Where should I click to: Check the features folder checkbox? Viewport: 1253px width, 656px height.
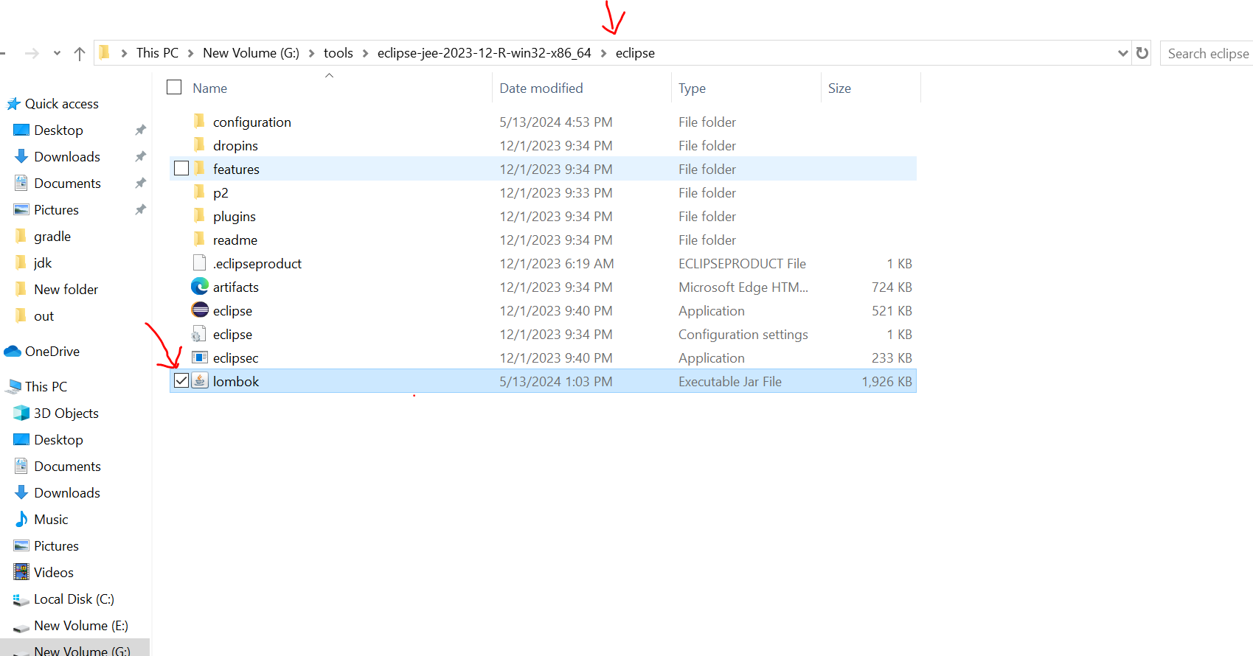(181, 169)
